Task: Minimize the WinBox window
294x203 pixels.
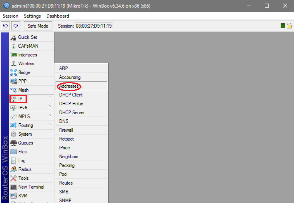Action: (249, 6)
